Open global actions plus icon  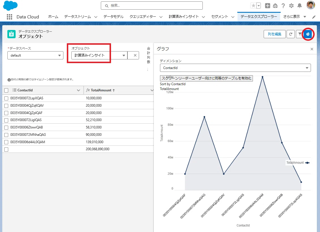[267, 6]
